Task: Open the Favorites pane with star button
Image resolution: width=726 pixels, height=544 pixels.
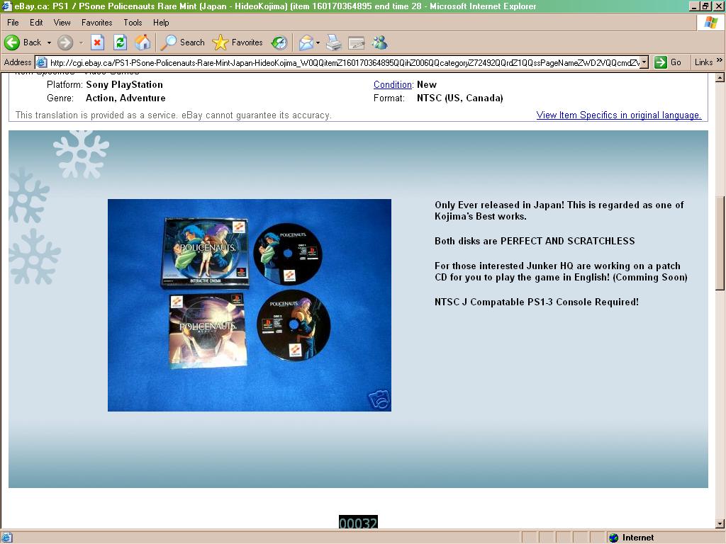Action: tap(238, 42)
